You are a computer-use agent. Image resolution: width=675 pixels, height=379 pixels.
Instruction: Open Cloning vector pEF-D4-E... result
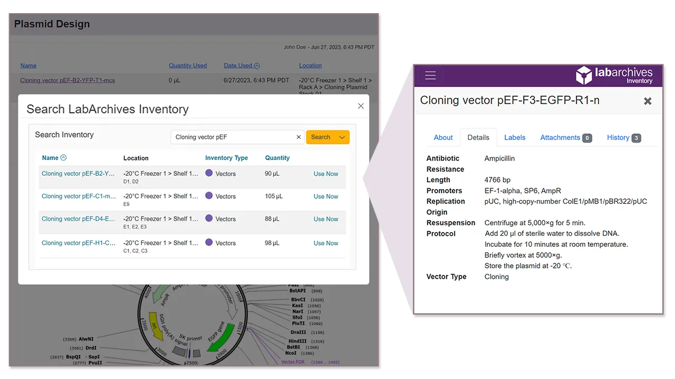[79, 219]
